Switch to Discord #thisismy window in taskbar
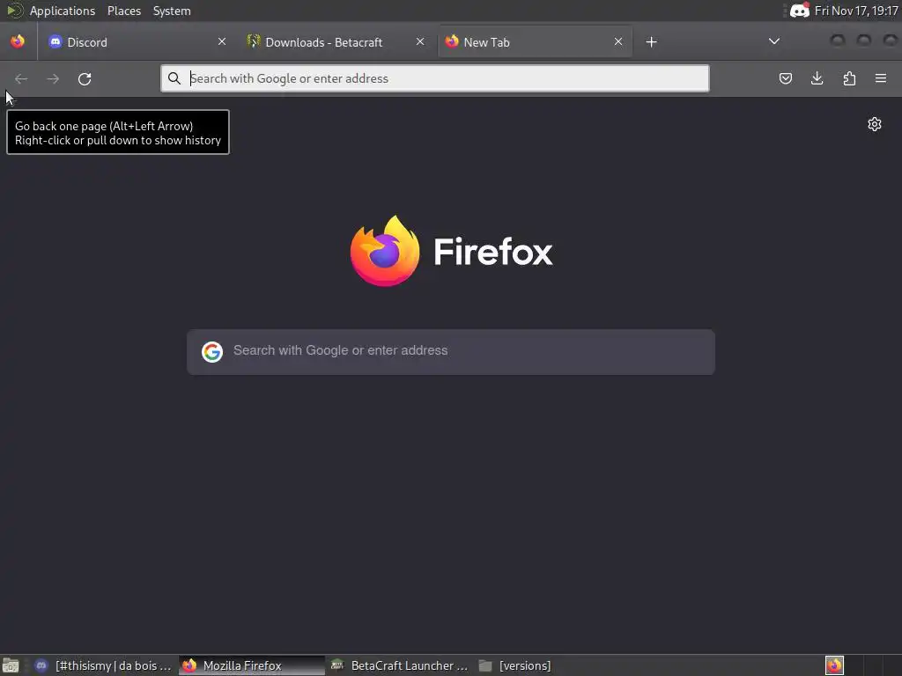902x676 pixels. tap(104, 665)
